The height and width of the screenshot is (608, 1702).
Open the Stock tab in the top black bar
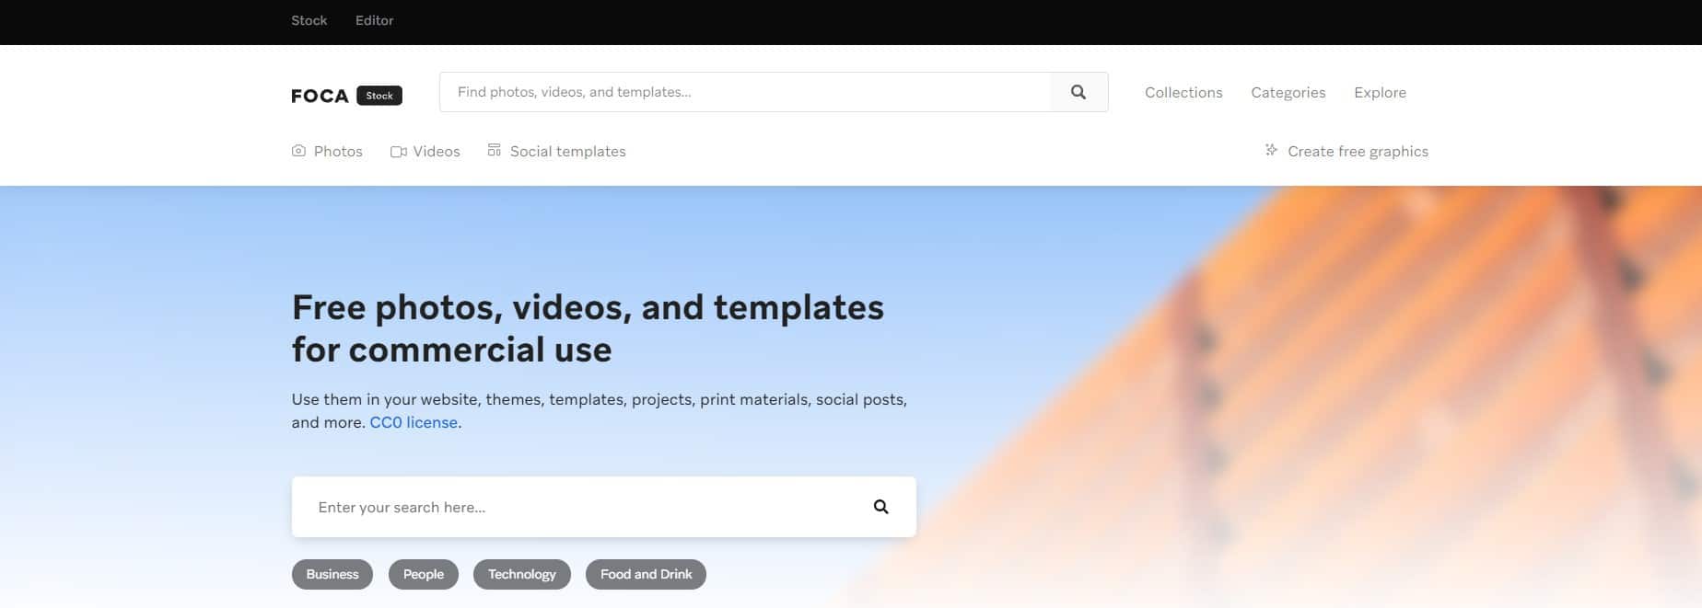(x=309, y=20)
